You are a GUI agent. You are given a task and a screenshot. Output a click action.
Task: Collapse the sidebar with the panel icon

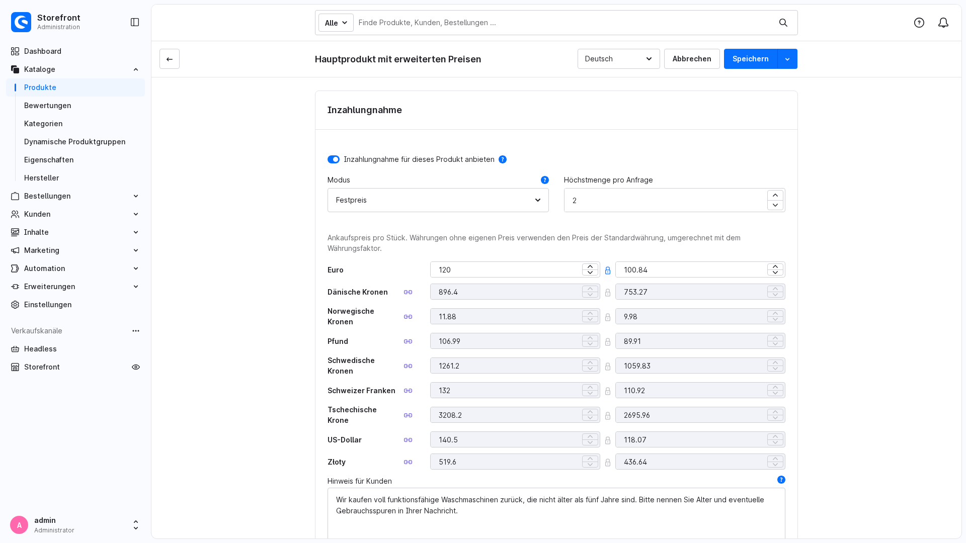135,22
